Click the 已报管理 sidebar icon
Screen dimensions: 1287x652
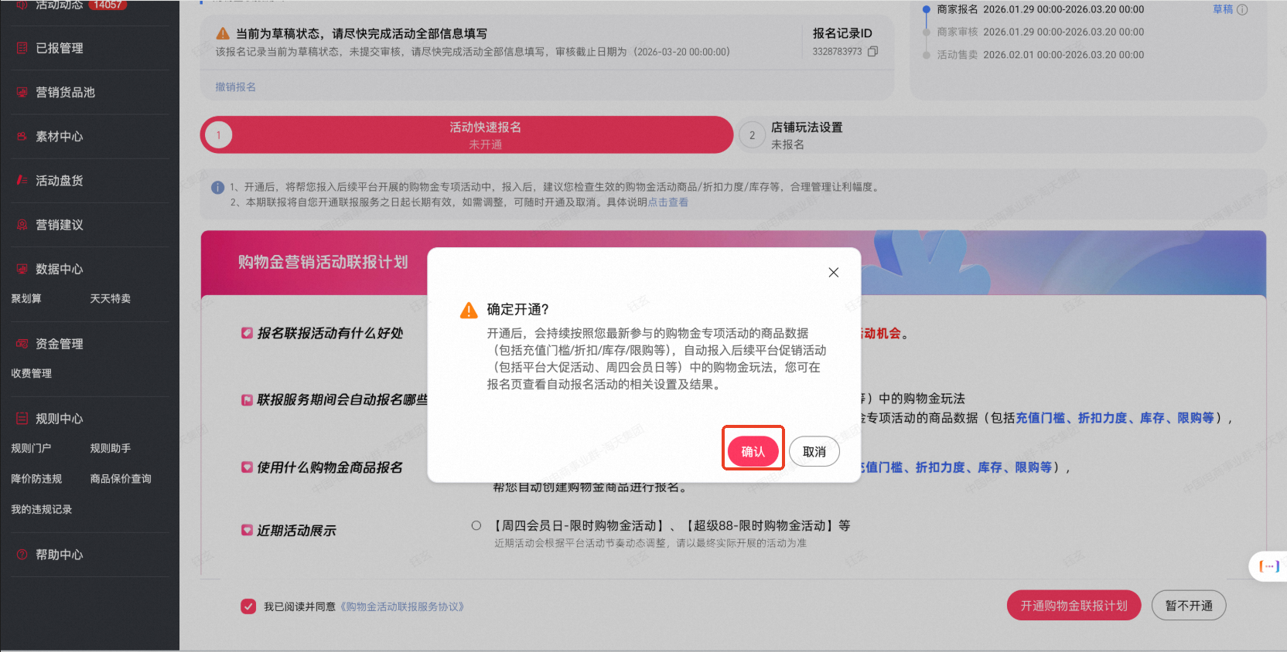coord(22,48)
